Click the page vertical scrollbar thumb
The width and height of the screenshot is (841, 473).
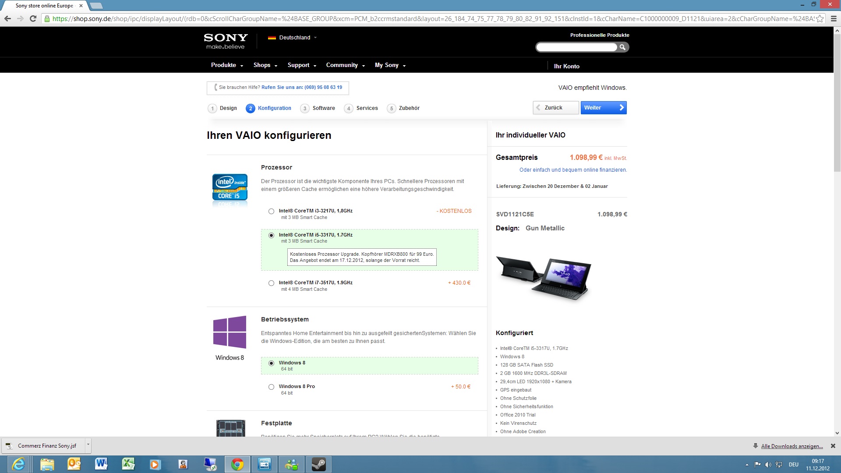point(837,104)
